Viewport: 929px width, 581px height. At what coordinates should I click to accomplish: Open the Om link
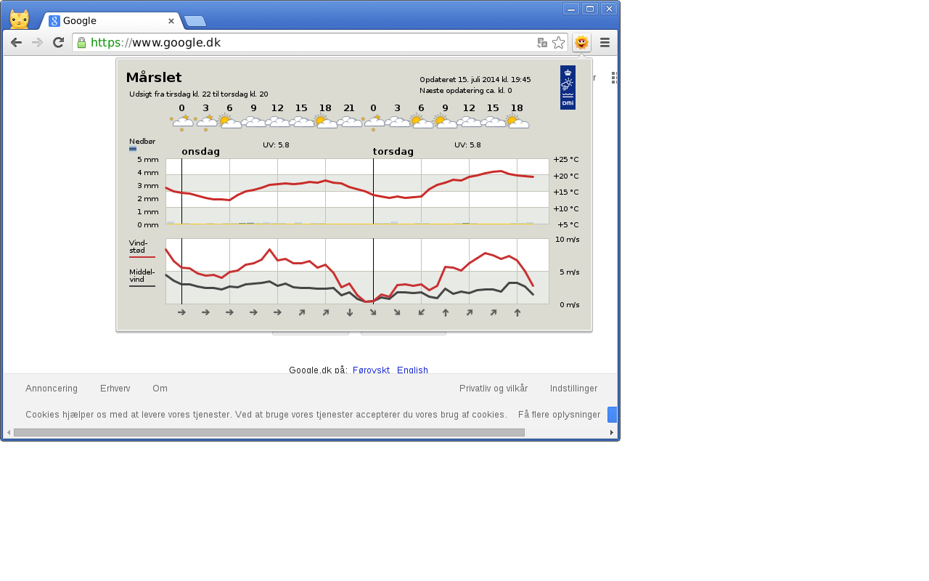coord(160,389)
